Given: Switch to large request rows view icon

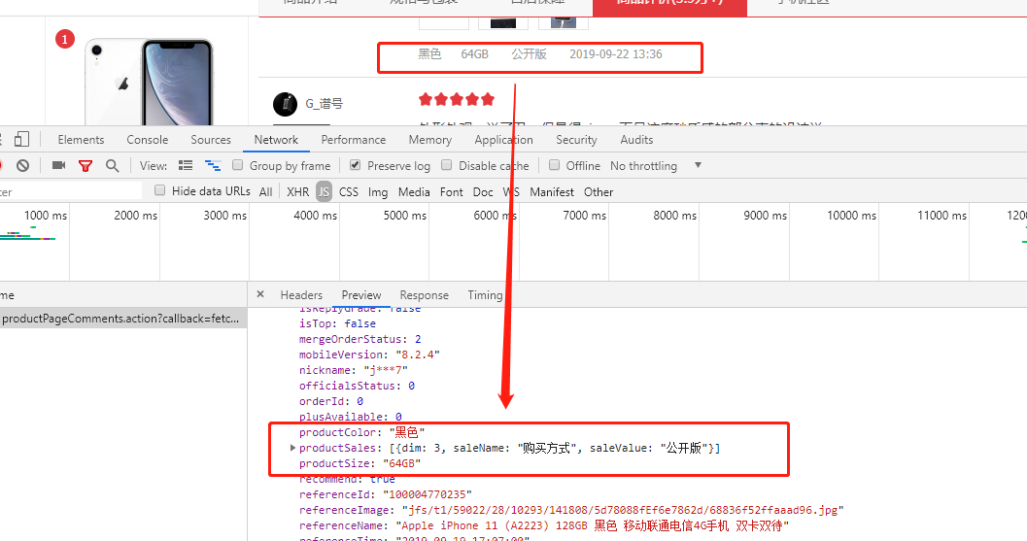Looking at the screenshot, I should tap(186, 166).
